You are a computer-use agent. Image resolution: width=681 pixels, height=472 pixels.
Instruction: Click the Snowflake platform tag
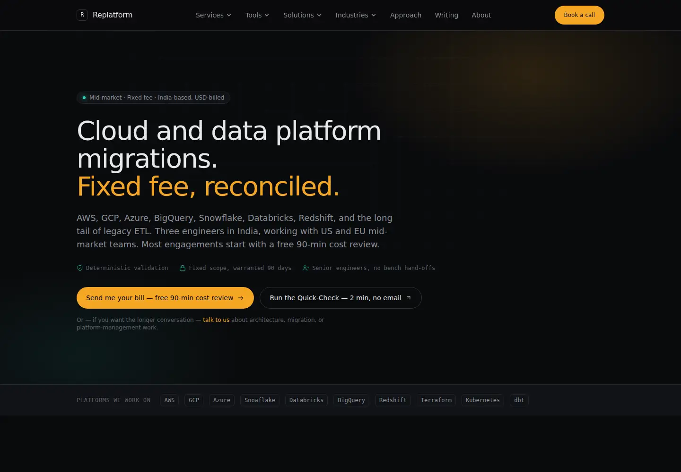[260, 400]
